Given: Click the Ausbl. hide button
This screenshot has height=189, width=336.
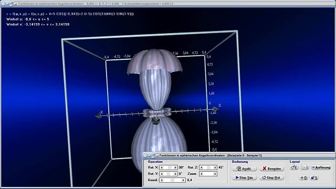Looking at the screenshot, I should point(244,169).
